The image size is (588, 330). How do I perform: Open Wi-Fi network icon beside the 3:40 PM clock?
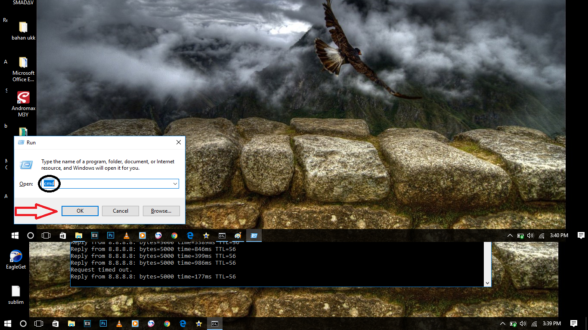(x=542, y=235)
